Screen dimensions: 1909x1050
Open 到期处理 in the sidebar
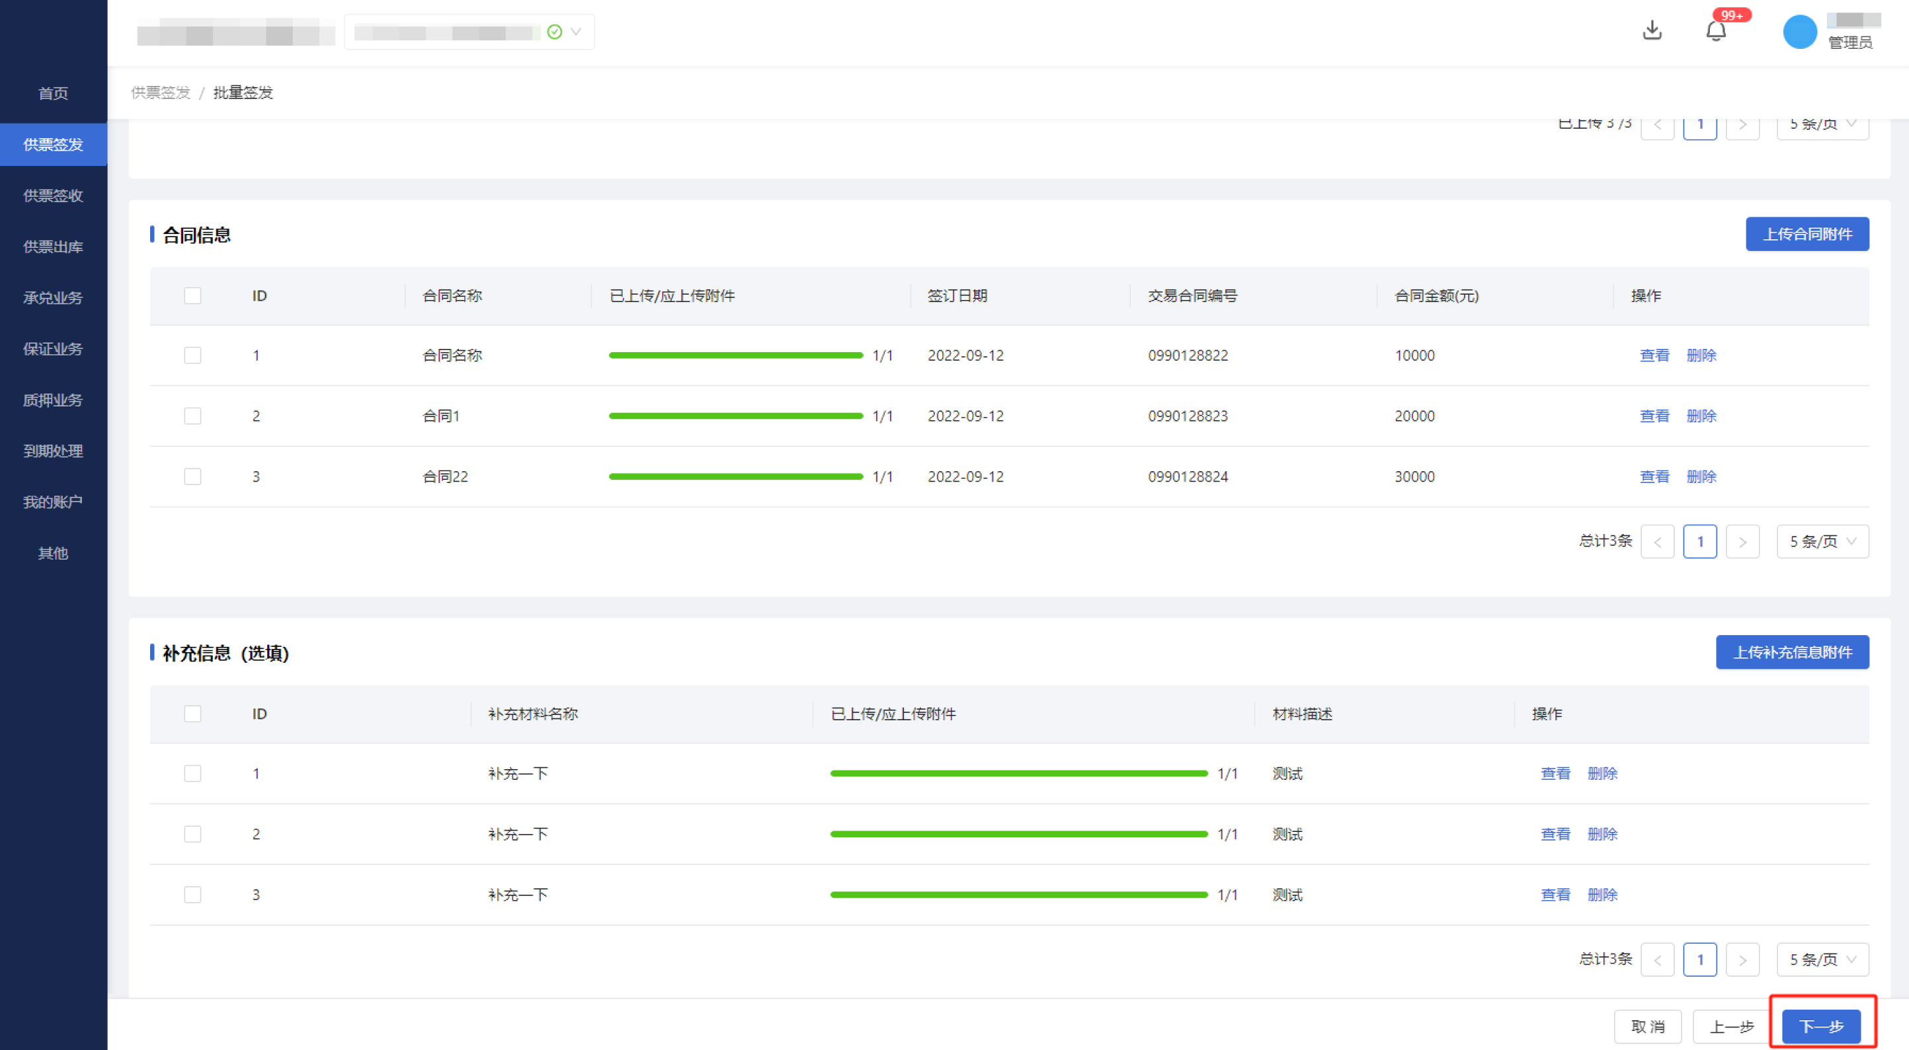click(x=54, y=451)
